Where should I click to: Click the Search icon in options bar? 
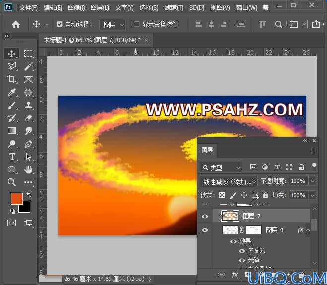point(278,24)
